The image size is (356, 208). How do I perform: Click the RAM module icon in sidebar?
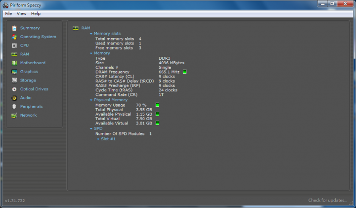(x=14, y=54)
